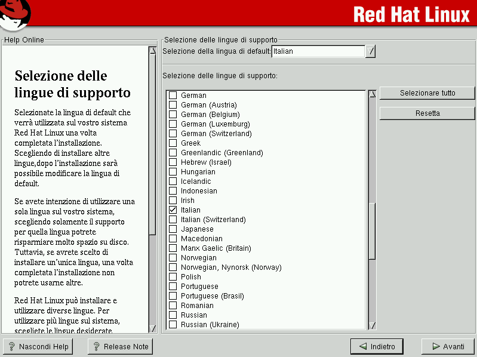Click the default language text field

click(318, 51)
